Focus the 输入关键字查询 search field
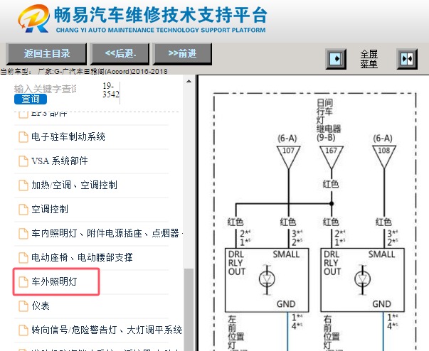 pyautogui.click(x=45, y=89)
